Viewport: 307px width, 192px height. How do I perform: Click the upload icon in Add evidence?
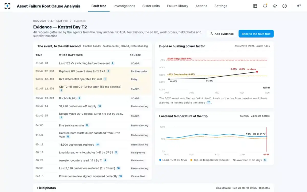(211, 34)
